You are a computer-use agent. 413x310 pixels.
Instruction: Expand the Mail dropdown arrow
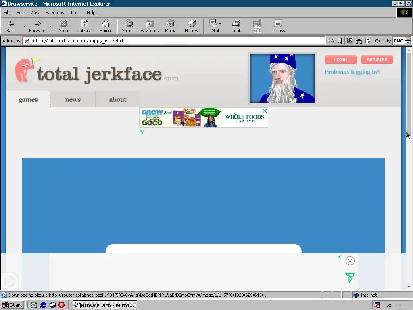pos(220,24)
